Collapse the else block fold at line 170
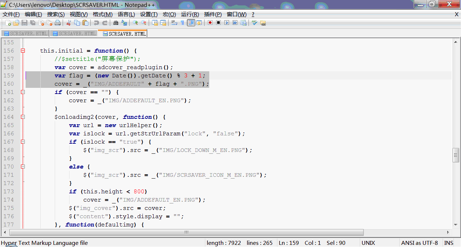This screenshot has width=461, height=247. point(23,167)
